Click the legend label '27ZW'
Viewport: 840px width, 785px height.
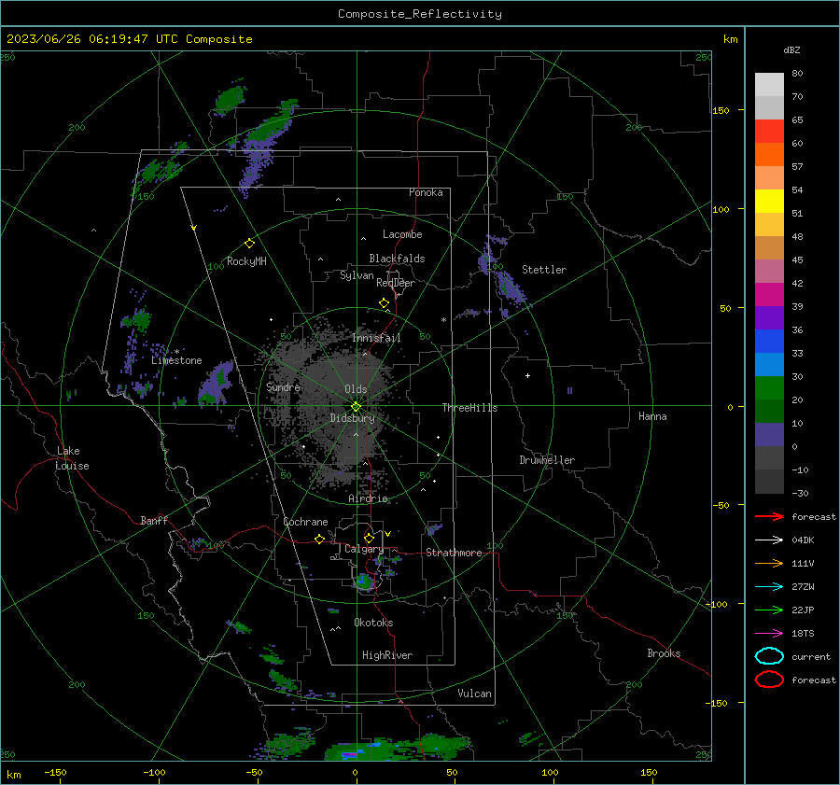(803, 587)
